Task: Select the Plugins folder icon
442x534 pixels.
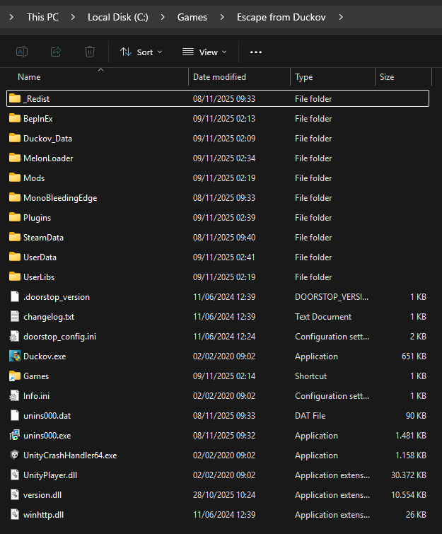Action: 15,217
